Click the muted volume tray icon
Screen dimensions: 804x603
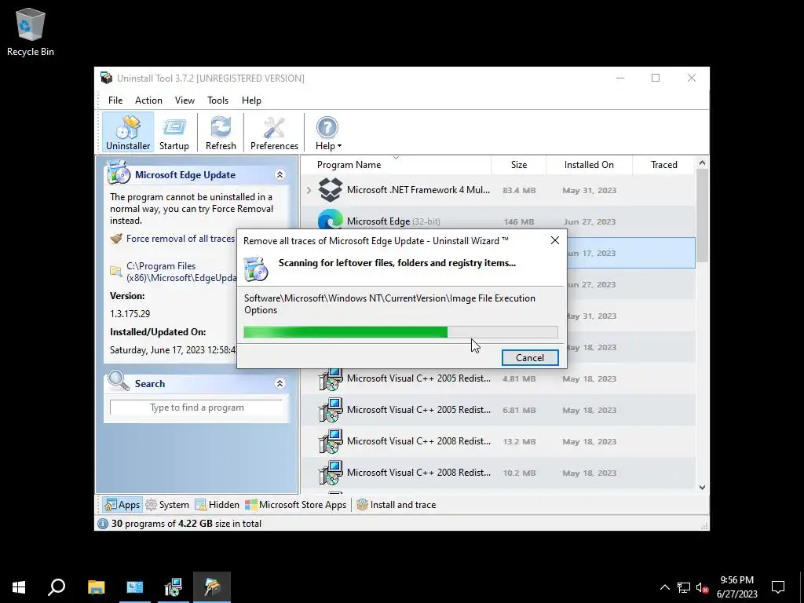coord(703,587)
